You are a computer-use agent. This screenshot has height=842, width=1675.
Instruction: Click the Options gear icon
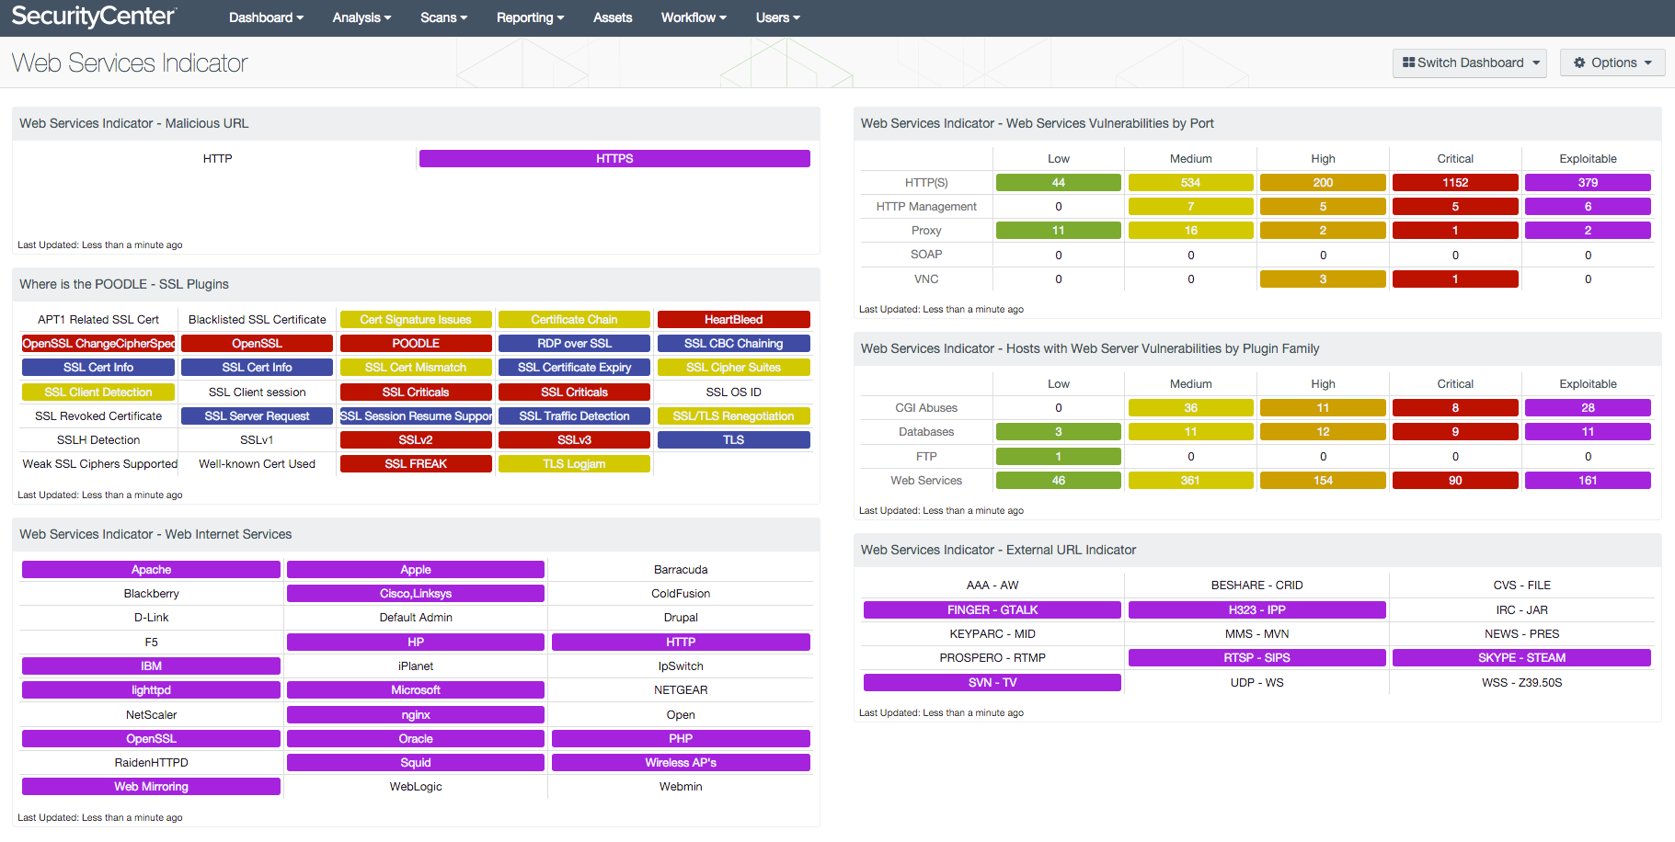[1579, 63]
